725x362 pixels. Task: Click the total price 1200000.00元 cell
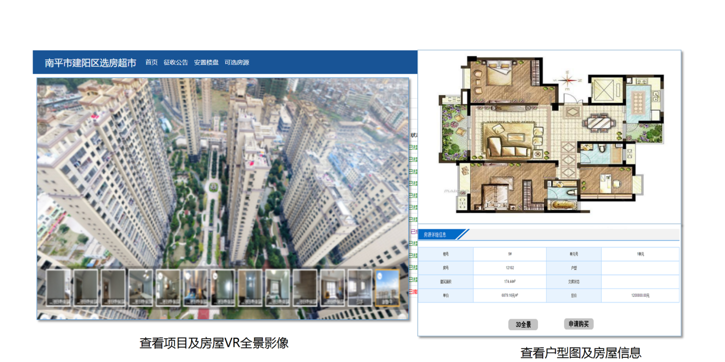[x=640, y=295]
